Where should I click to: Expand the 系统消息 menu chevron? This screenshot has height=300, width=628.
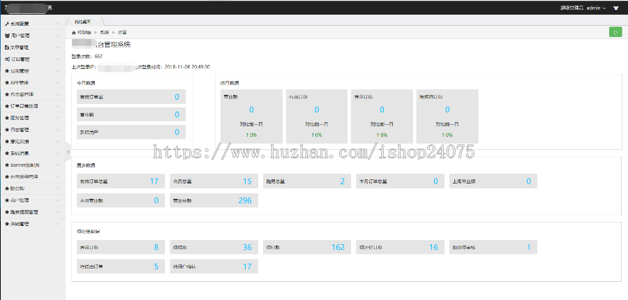58,153
